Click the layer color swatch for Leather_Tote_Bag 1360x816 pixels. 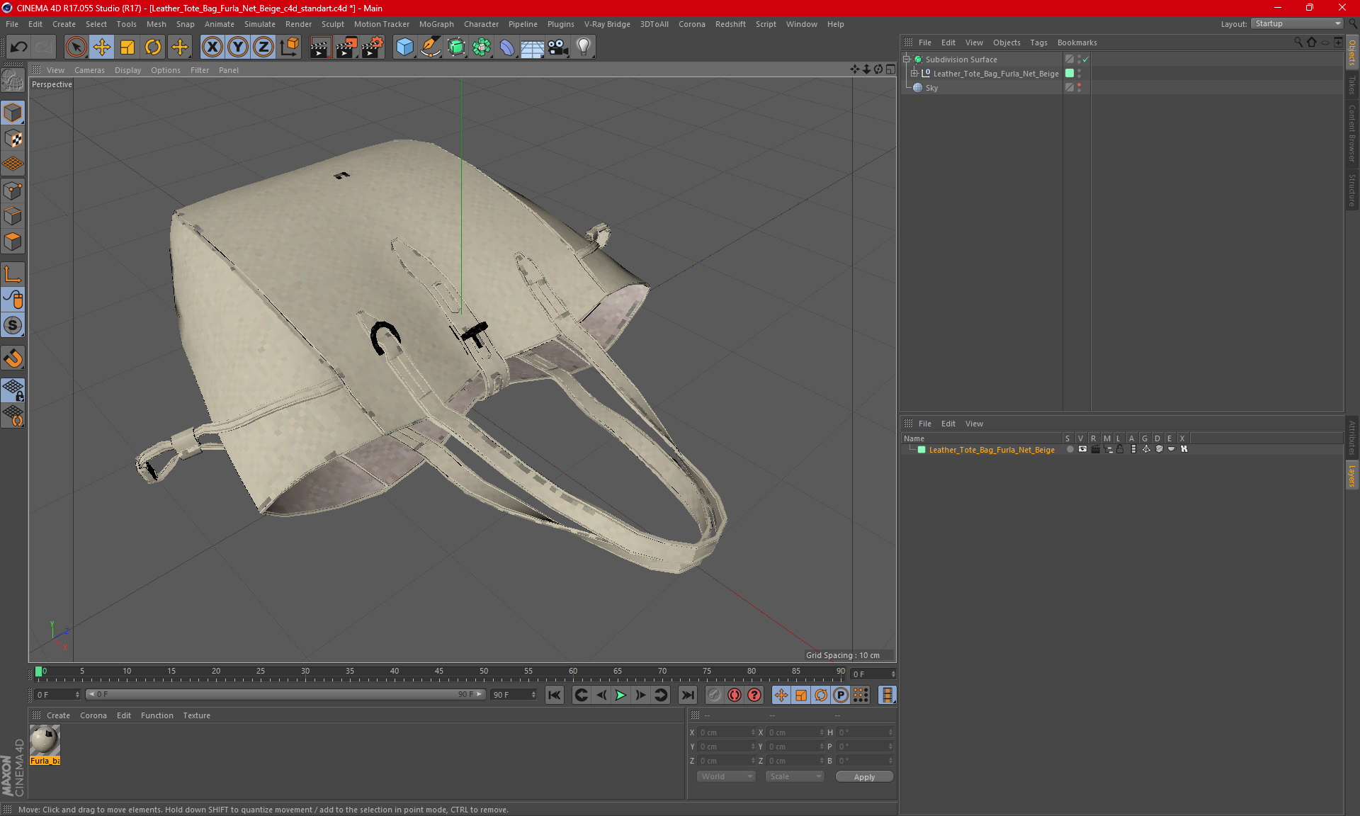click(922, 450)
